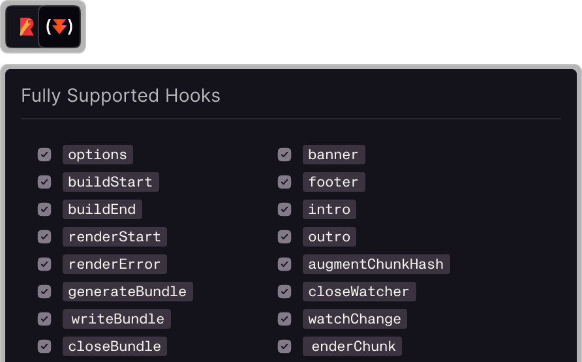
Task: Select the Rolldown logo tab
Action: 59,27
